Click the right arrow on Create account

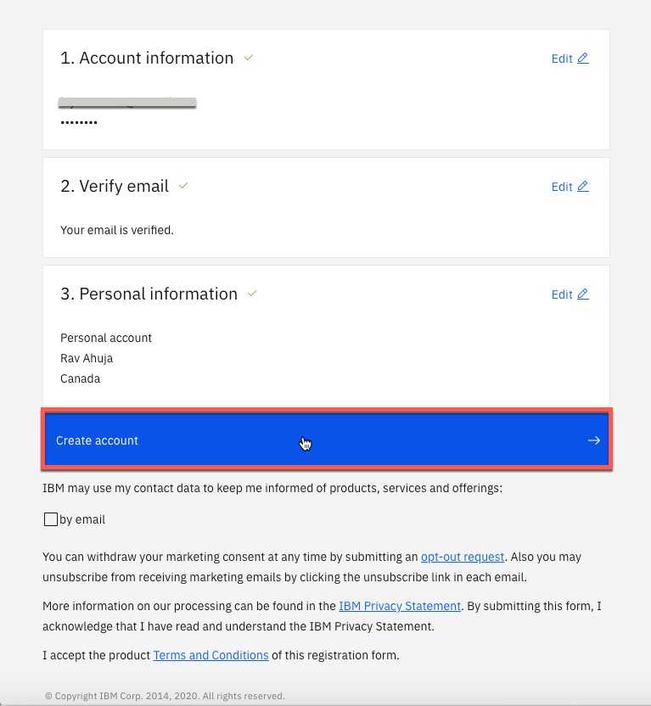click(x=594, y=440)
